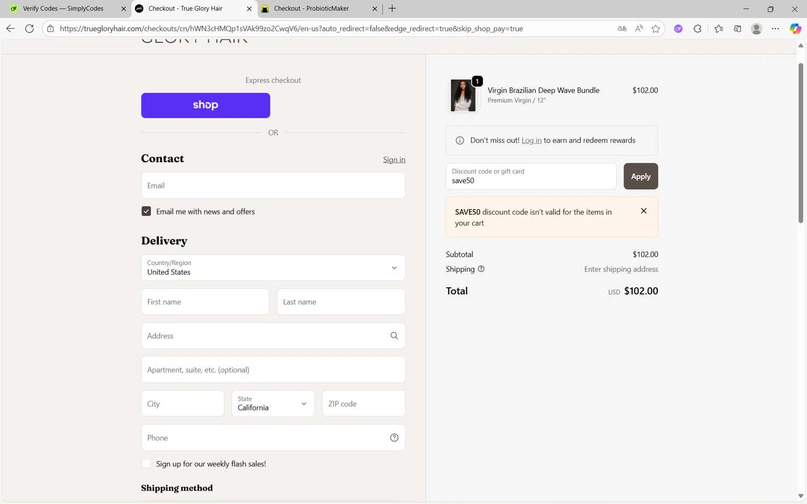Show shipping info help icon
The image size is (807, 504).
click(481, 269)
